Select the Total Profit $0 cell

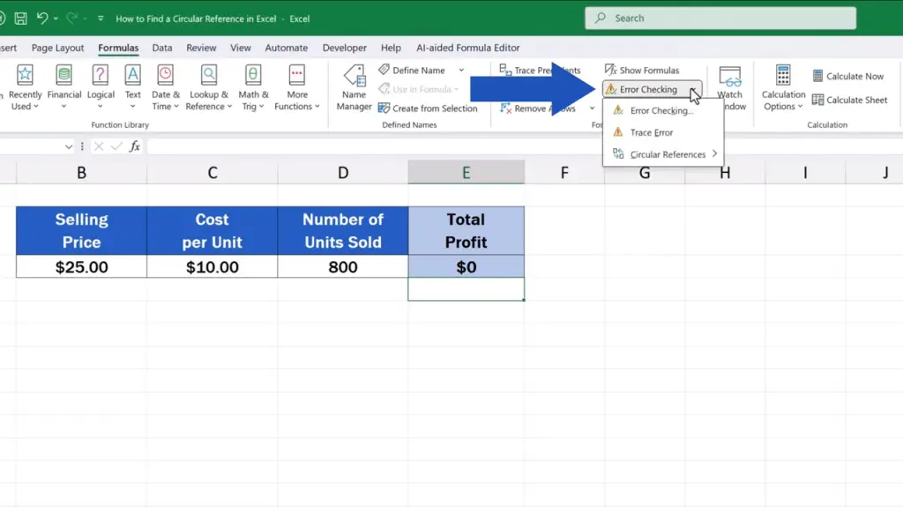coord(466,267)
